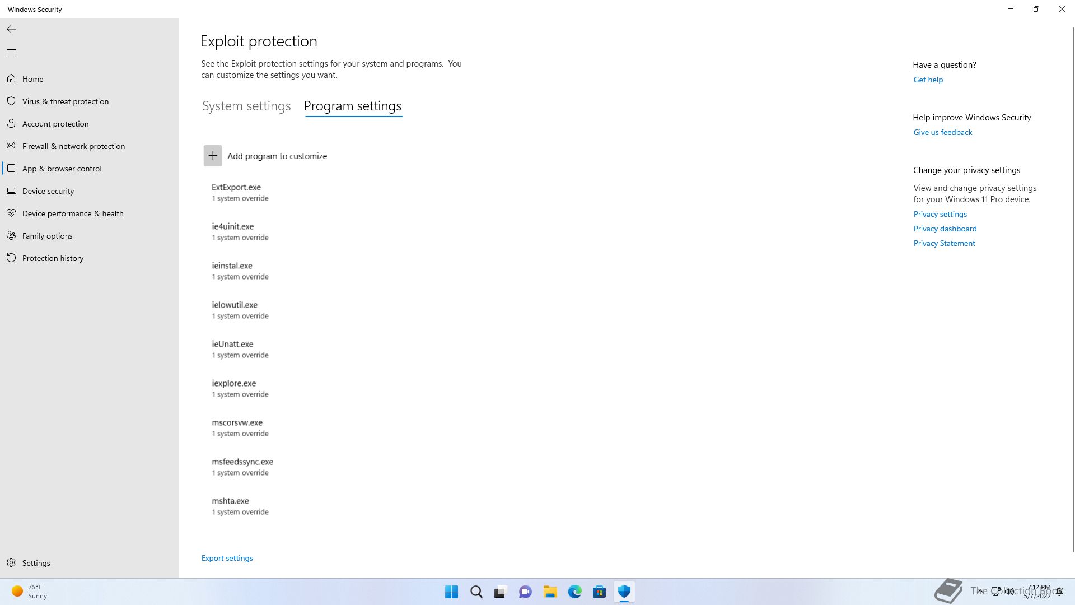1075x605 pixels.
Task: Open the Privacy dashboard link
Action: [945, 229]
